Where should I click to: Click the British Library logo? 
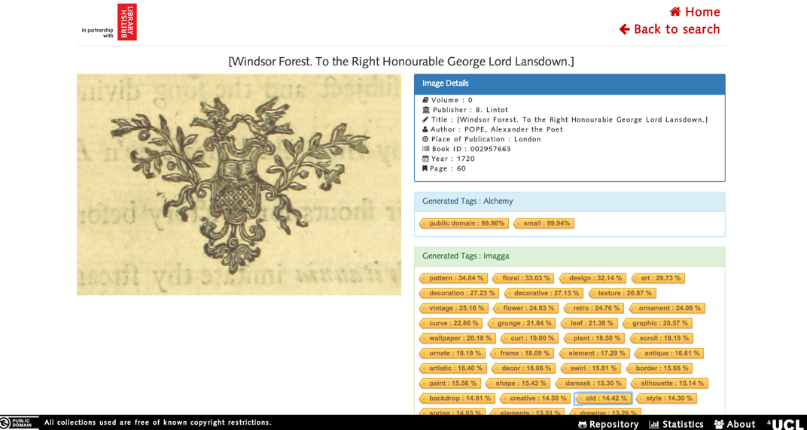pyautogui.click(x=127, y=22)
